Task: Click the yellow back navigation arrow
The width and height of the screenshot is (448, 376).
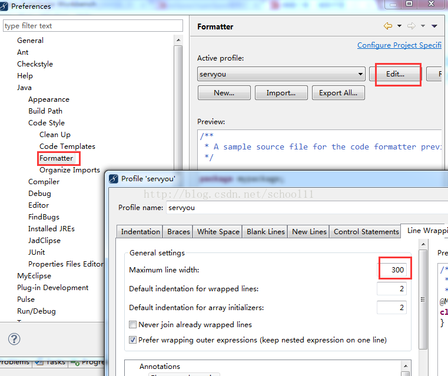Action: 387,26
